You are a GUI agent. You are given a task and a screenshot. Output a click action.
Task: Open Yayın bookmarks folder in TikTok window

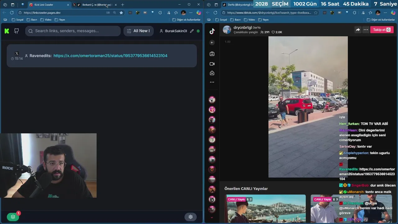pyautogui.click(x=263, y=20)
